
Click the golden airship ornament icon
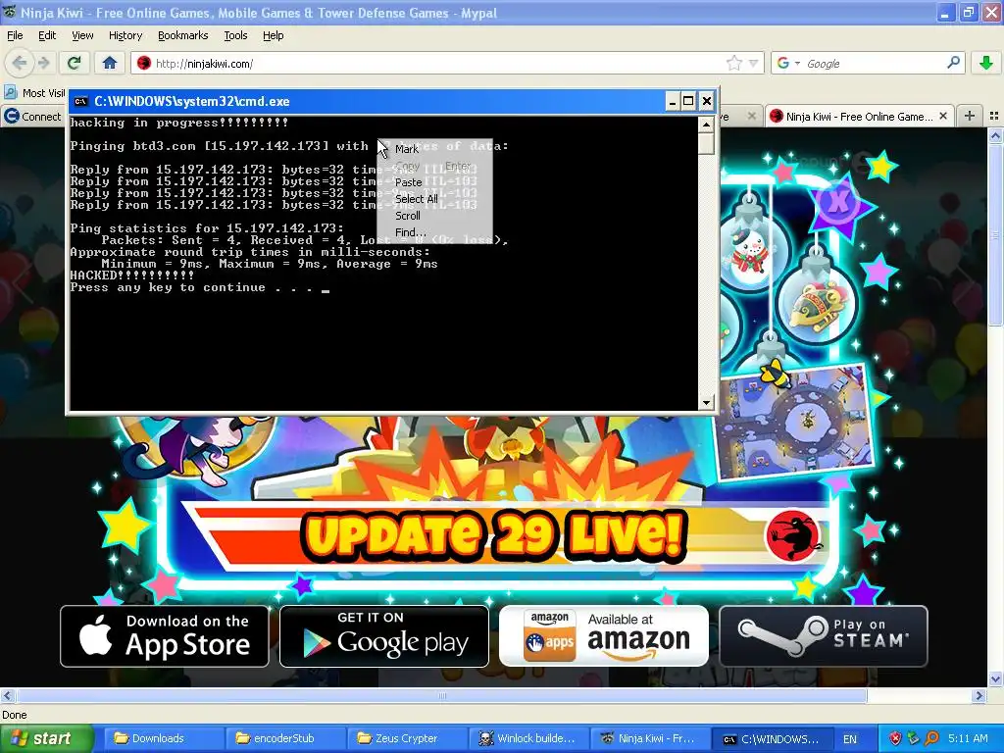[817, 304]
